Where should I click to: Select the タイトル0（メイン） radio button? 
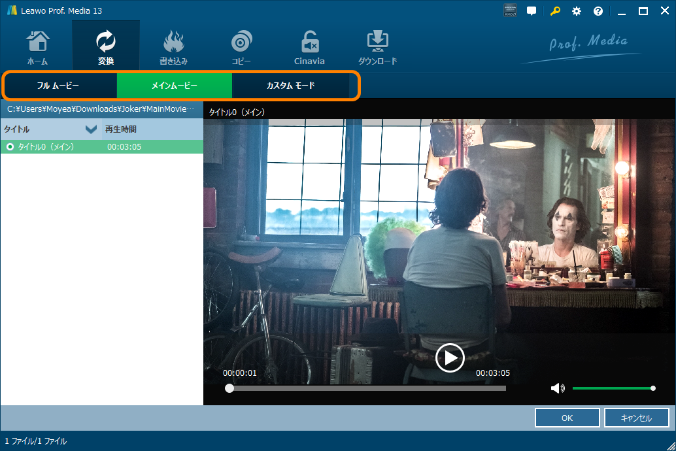pos(10,147)
